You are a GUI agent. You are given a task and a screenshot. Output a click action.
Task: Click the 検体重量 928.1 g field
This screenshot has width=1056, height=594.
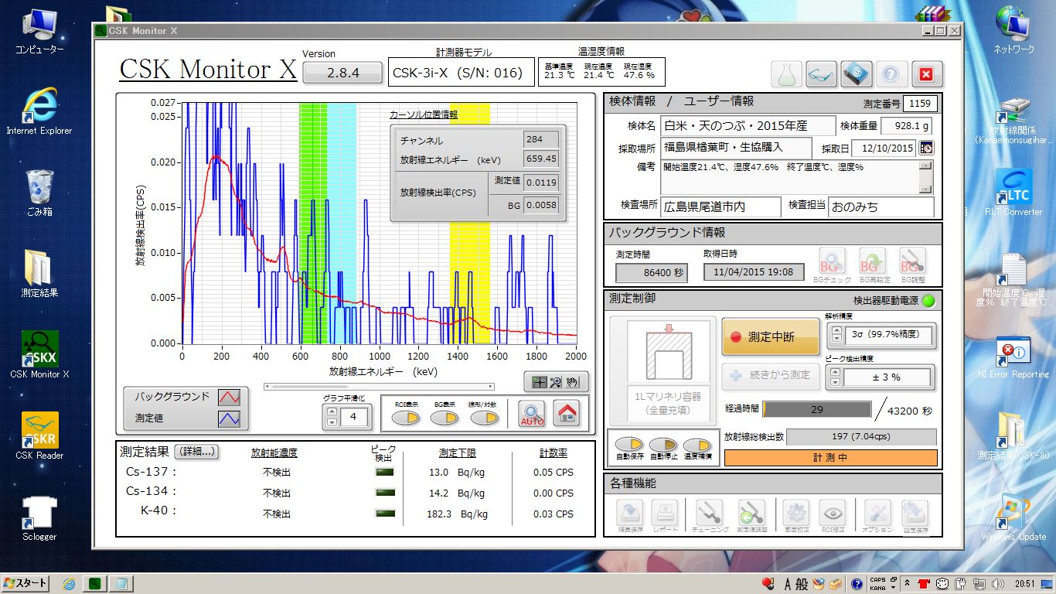click(x=906, y=126)
